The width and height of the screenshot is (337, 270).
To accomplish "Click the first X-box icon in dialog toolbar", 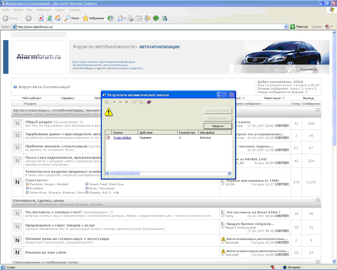I will (106, 102).
